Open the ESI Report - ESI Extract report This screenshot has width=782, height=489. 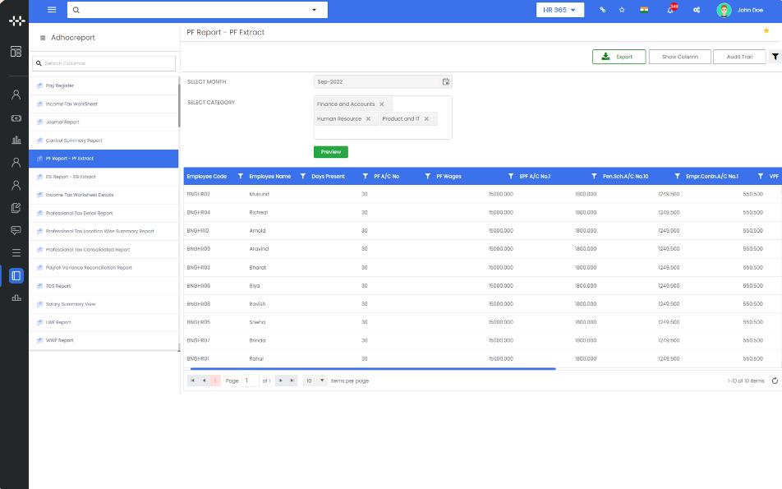71,177
